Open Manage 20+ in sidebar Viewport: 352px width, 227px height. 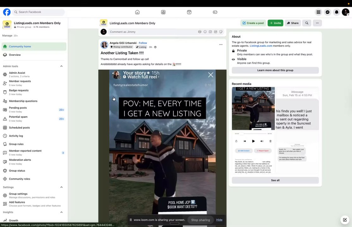tap(10, 36)
